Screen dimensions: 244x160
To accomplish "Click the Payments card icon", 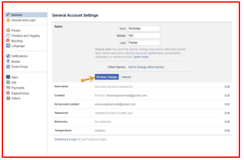I will pos(8,88).
